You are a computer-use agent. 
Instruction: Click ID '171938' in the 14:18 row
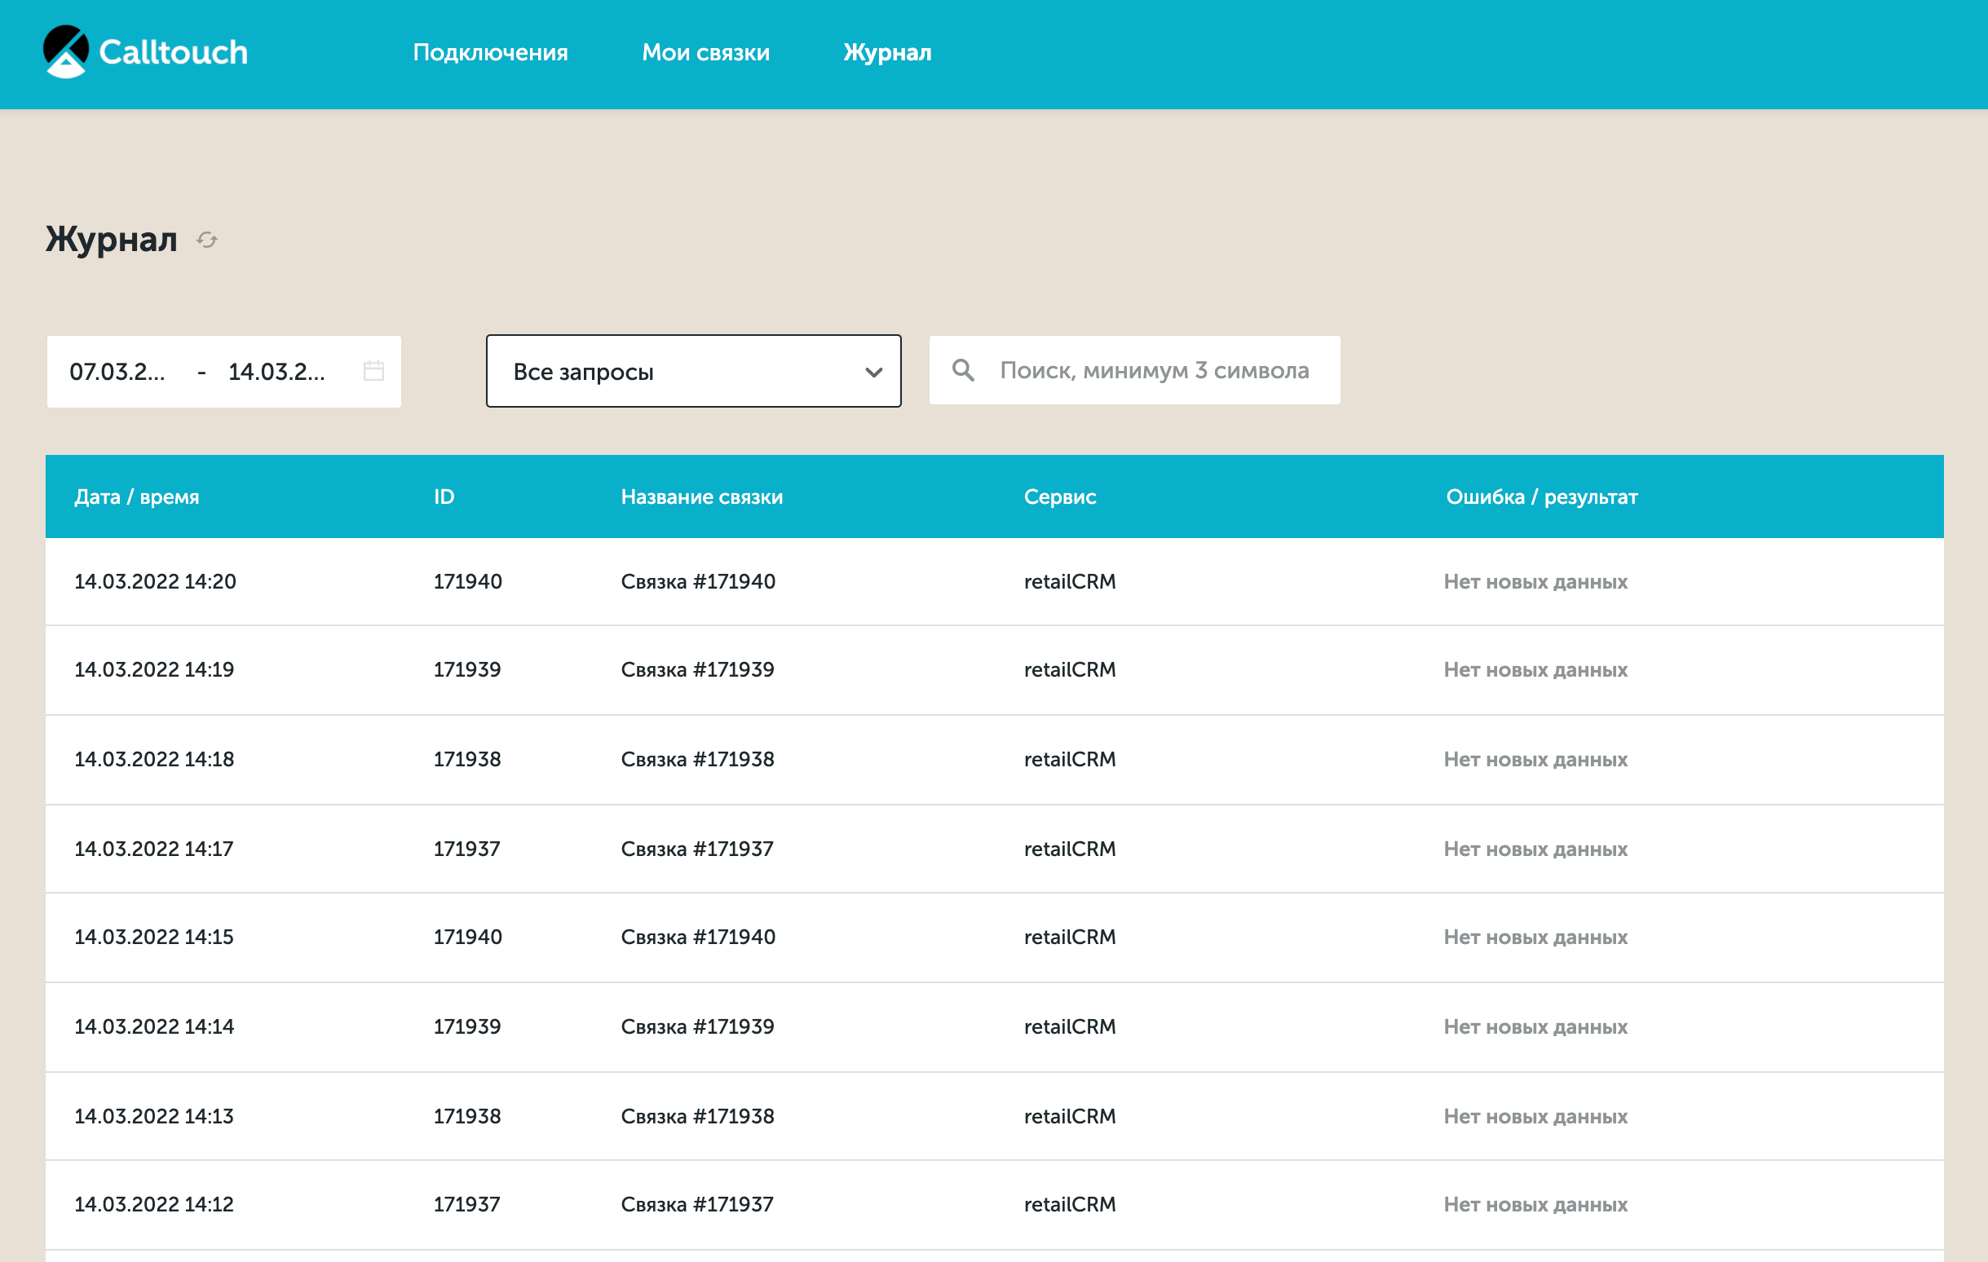tap(467, 759)
